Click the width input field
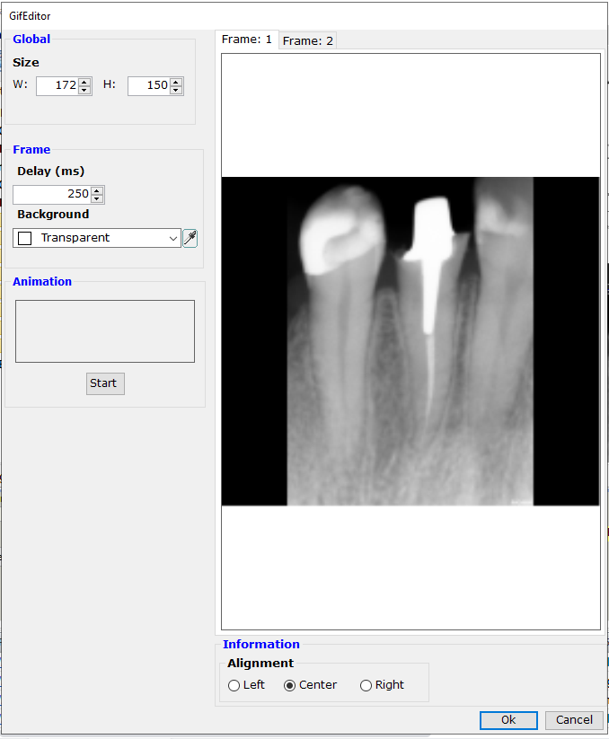The image size is (609, 739). click(x=57, y=85)
